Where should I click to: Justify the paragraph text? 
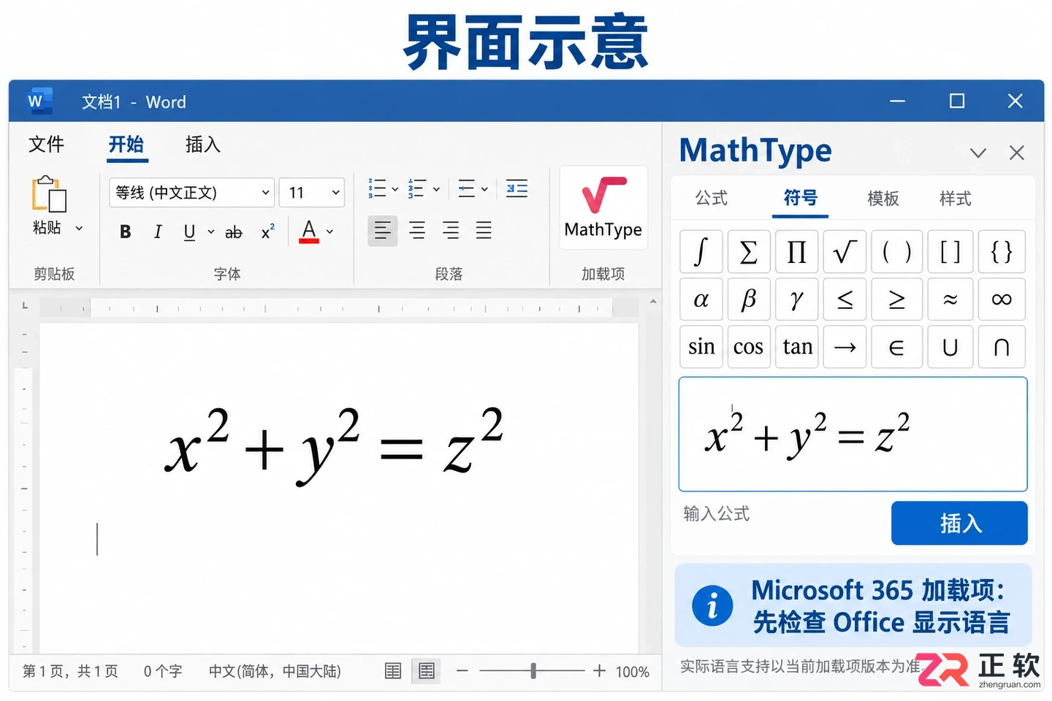(484, 231)
